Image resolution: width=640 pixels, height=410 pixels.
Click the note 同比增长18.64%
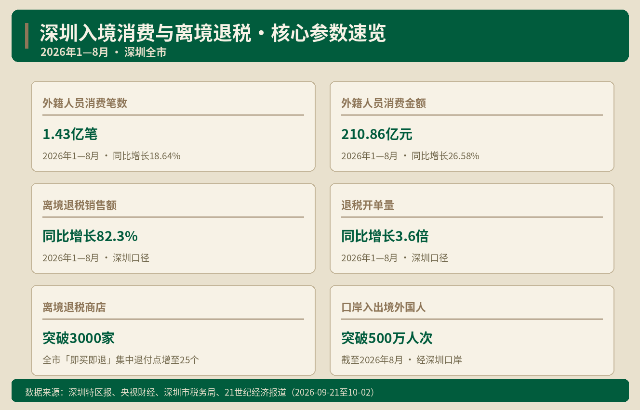(147, 156)
